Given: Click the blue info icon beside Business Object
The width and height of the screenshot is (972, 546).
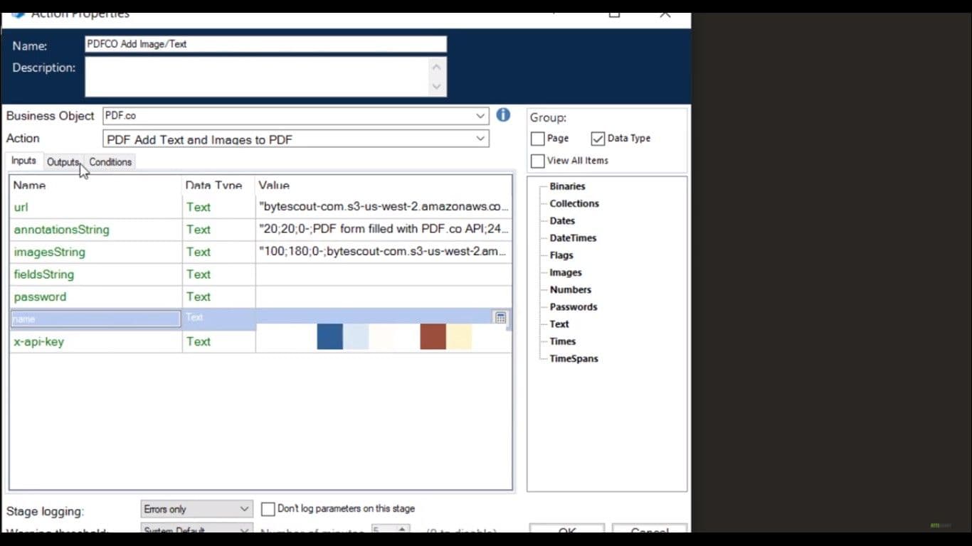Looking at the screenshot, I should [503, 115].
